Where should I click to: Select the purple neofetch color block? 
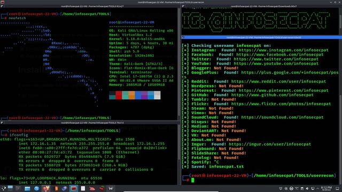(144, 95)
